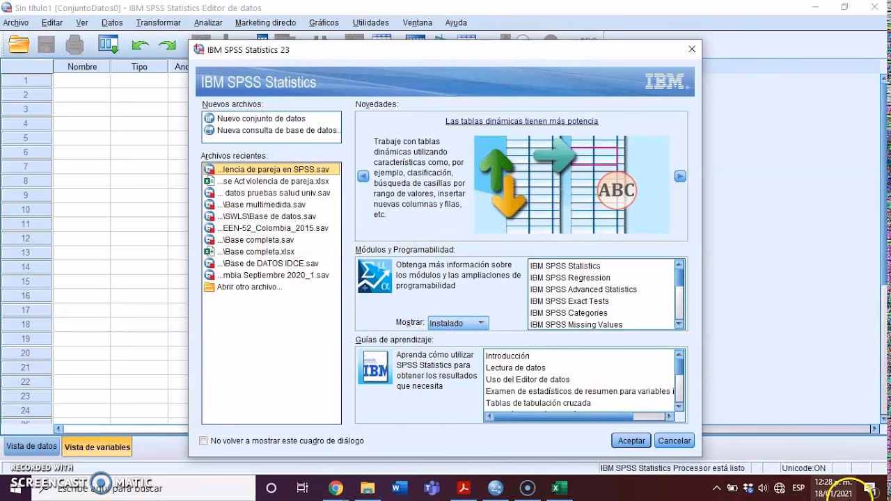Close the IBM SPSS Statistics 23 dialog
This screenshot has width=891, height=501.
[691, 49]
